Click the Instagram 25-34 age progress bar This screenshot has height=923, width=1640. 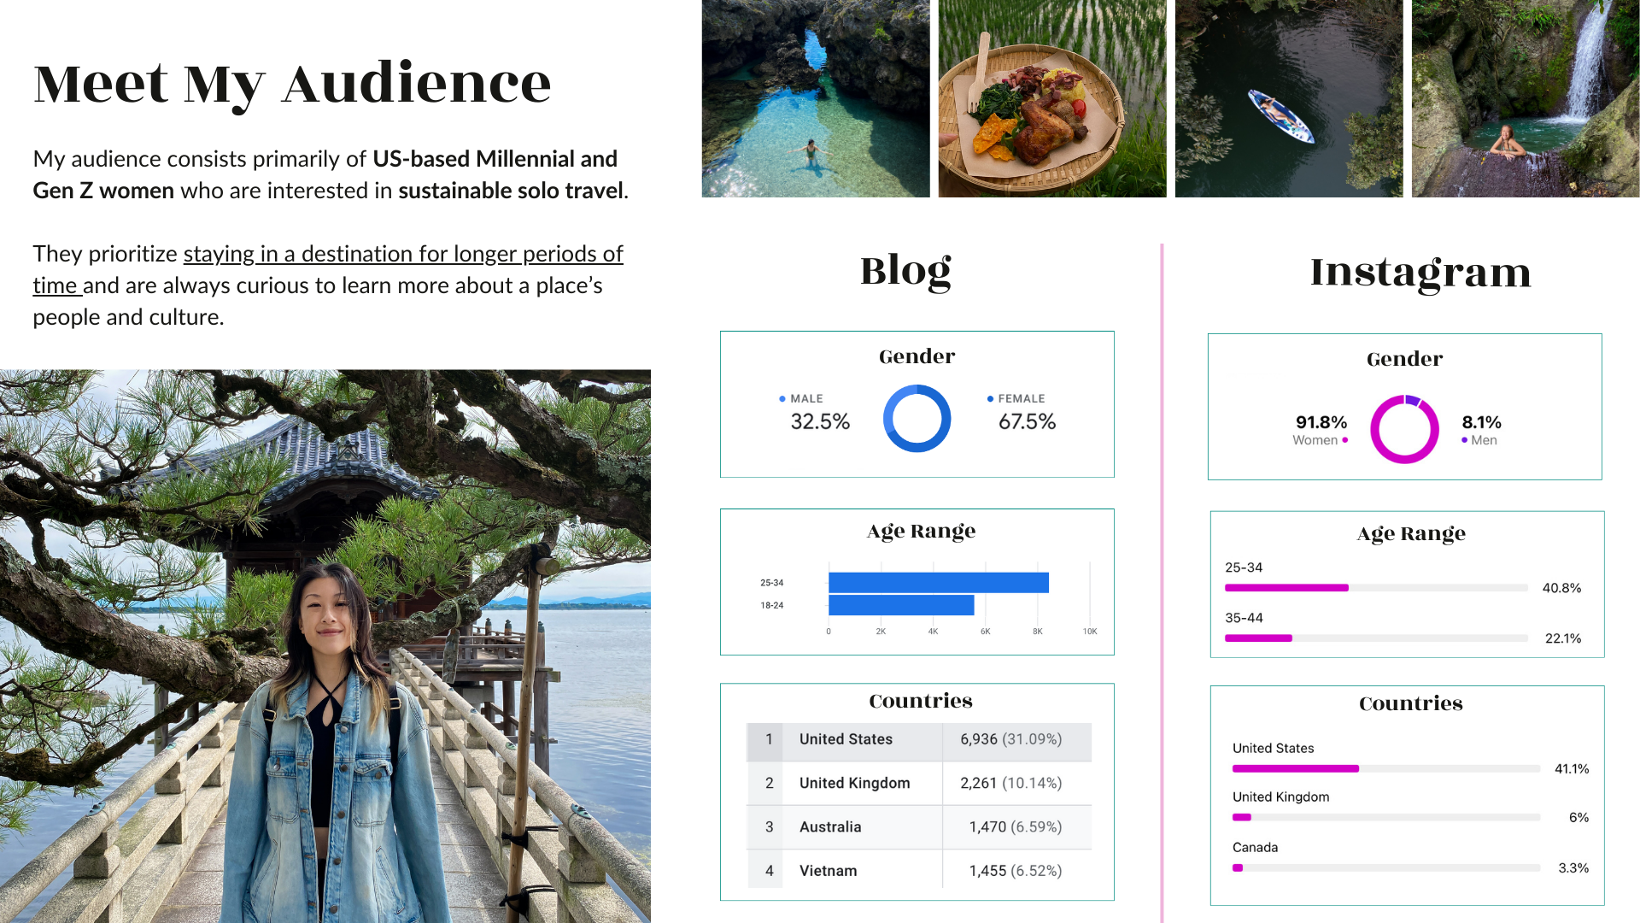(x=1376, y=588)
